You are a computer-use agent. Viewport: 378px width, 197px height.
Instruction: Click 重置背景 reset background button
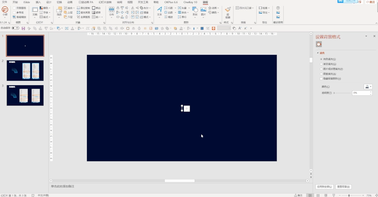pyautogui.click(x=343, y=187)
